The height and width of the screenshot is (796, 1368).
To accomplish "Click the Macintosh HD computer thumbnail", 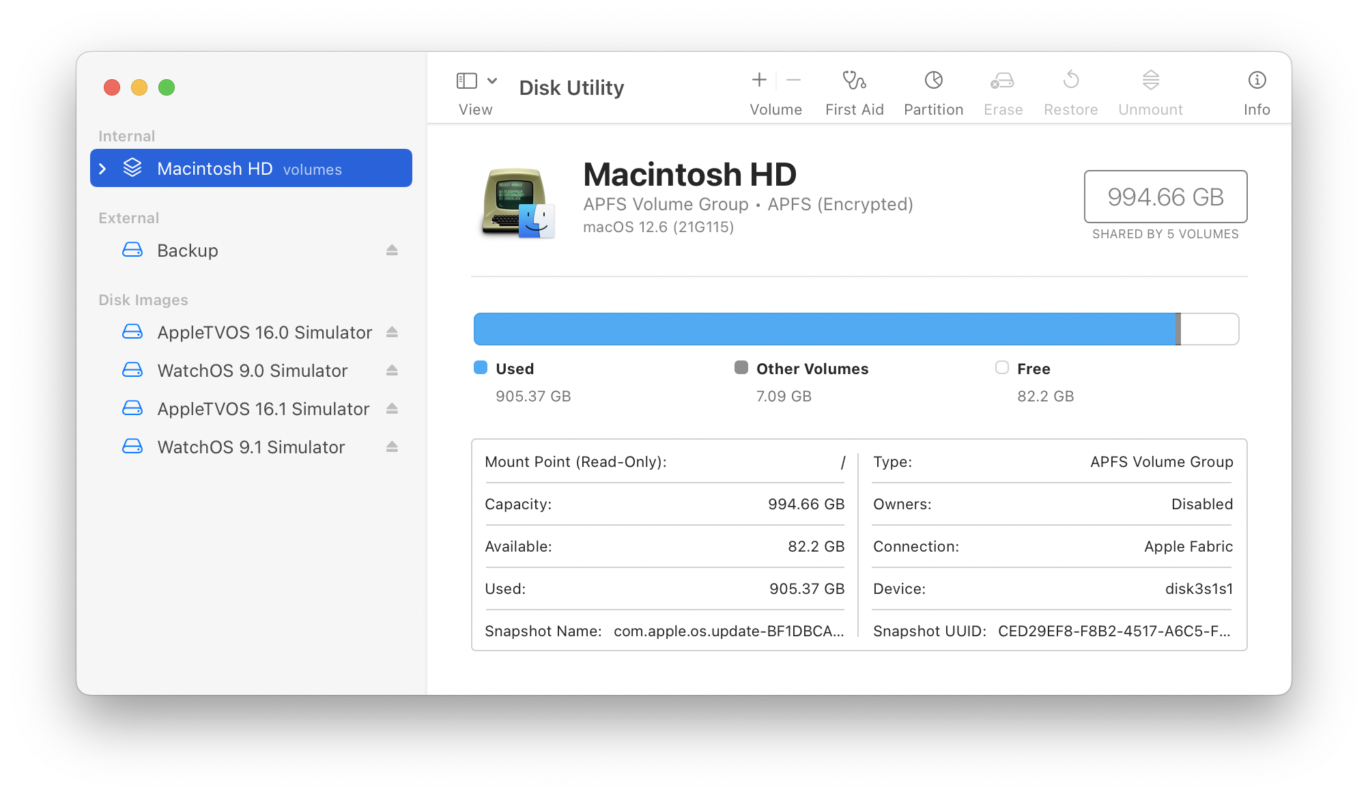I will (x=518, y=203).
